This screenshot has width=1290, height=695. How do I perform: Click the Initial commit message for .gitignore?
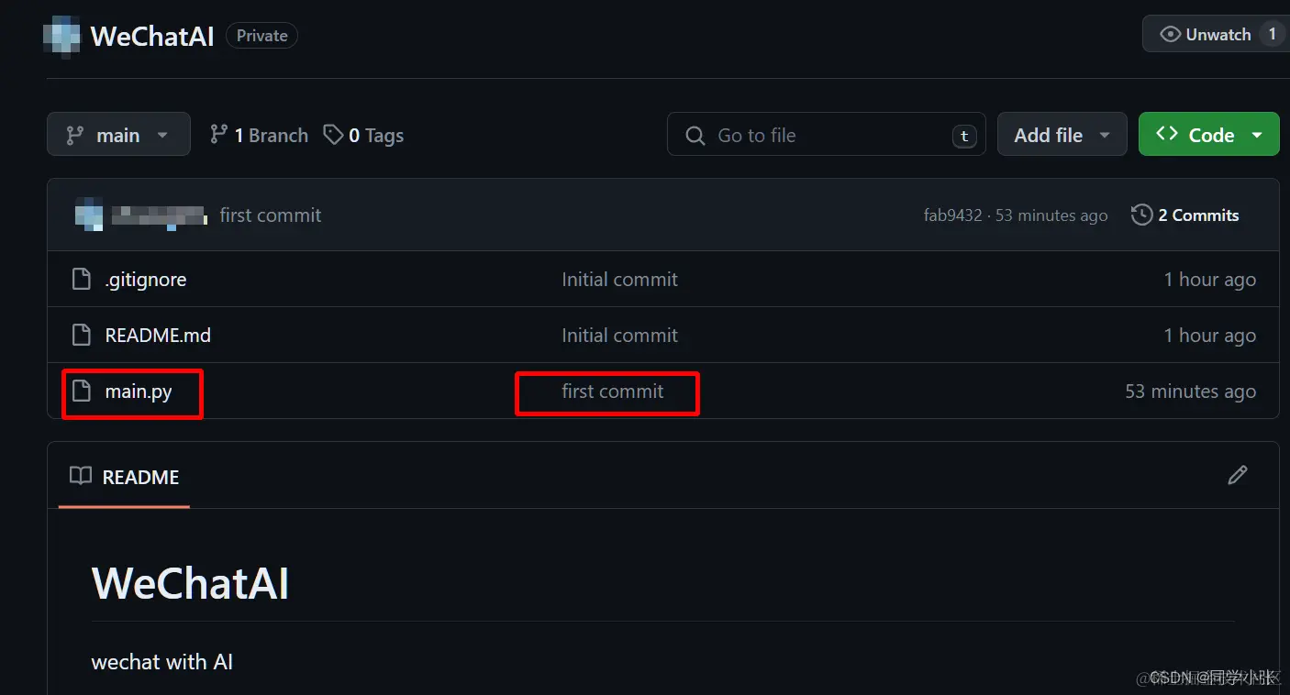tap(619, 280)
